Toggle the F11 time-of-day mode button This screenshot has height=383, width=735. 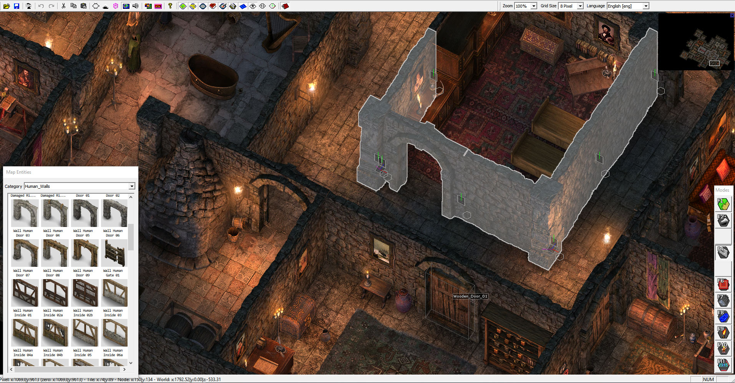[x=723, y=365]
